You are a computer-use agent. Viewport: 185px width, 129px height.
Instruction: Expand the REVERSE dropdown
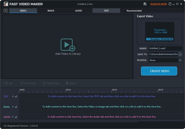[180, 60]
